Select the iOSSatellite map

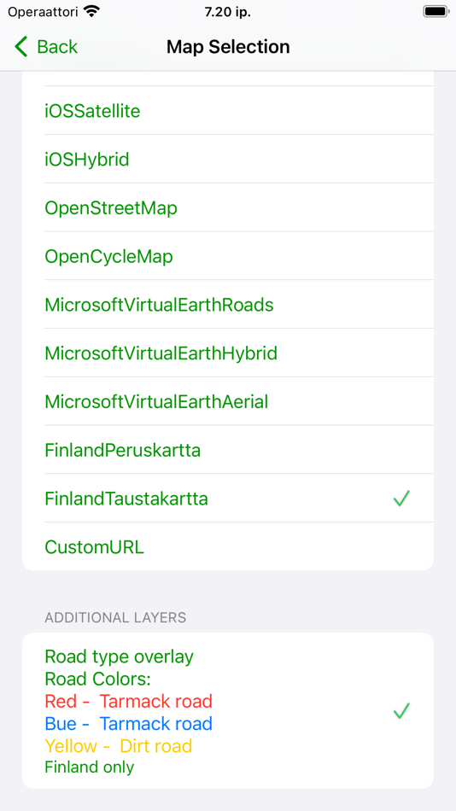pos(228,111)
